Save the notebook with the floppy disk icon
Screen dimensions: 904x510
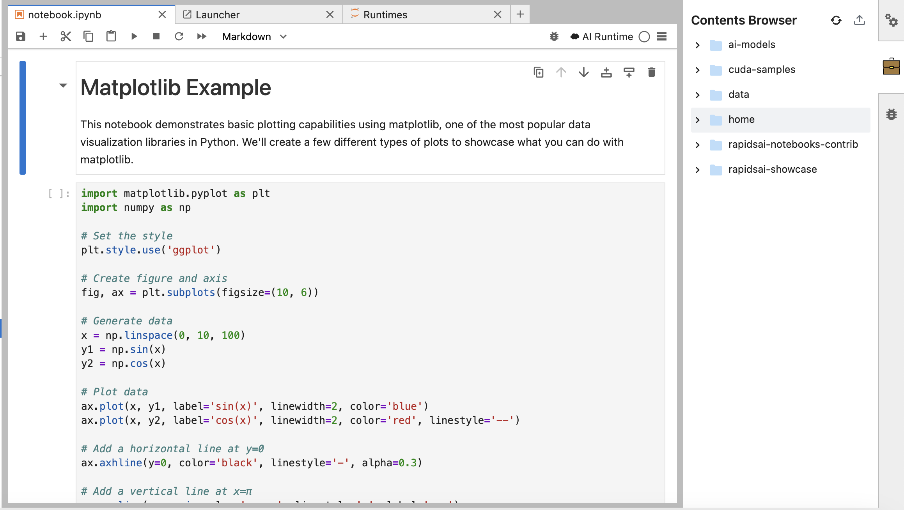tap(21, 37)
